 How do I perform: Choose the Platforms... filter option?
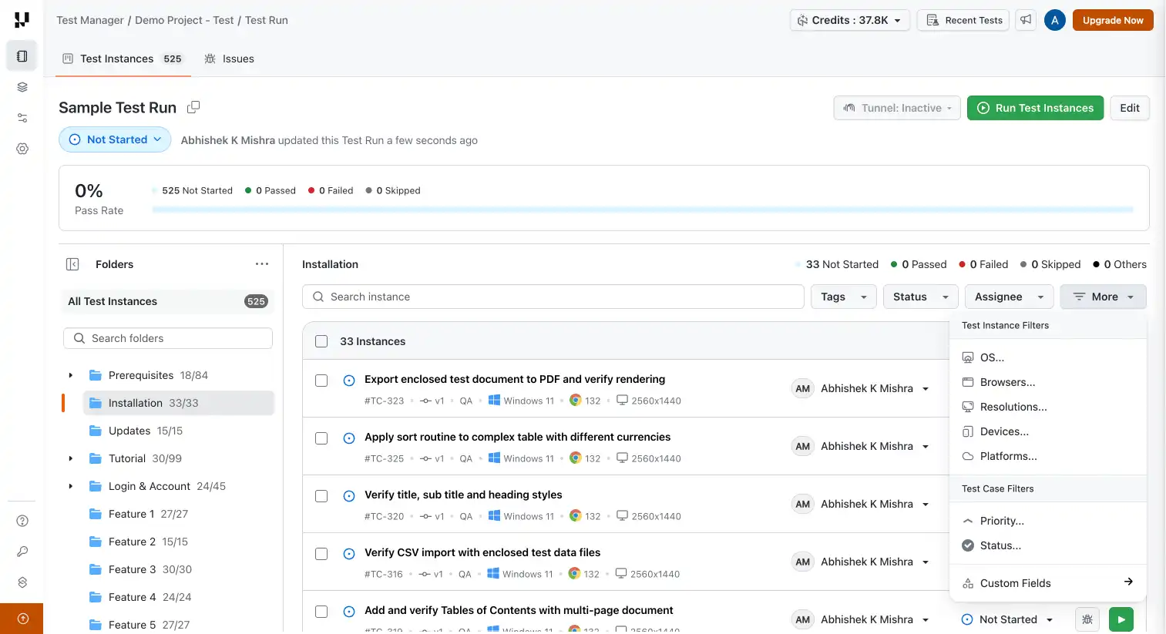pyautogui.click(x=1047, y=456)
